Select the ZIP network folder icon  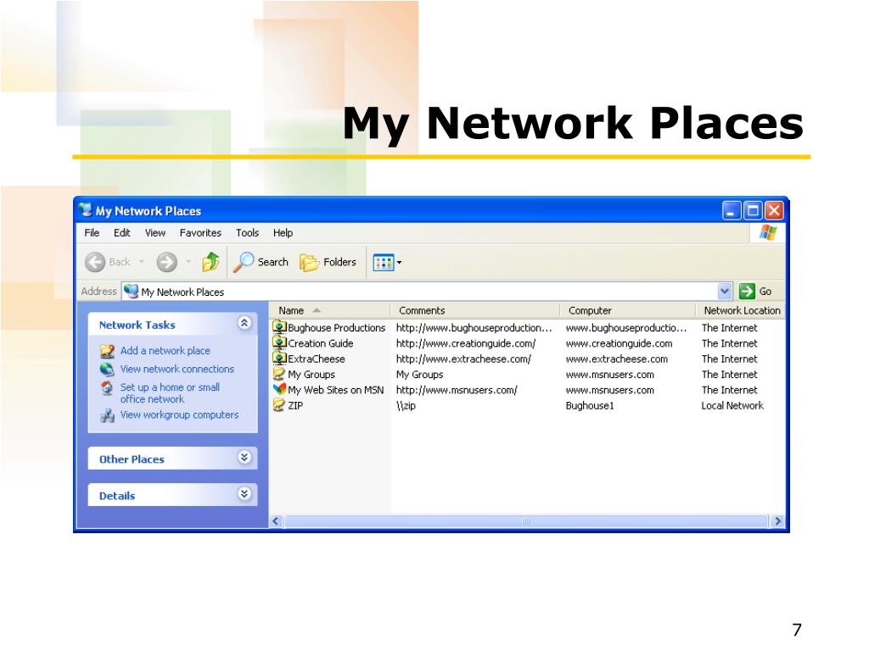click(x=279, y=405)
